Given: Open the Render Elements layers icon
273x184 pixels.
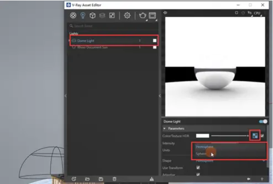Looking at the screenshot, I should (x=102, y=16).
